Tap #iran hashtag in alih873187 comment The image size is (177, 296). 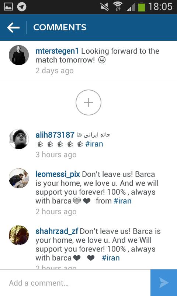click(x=94, y=144)
